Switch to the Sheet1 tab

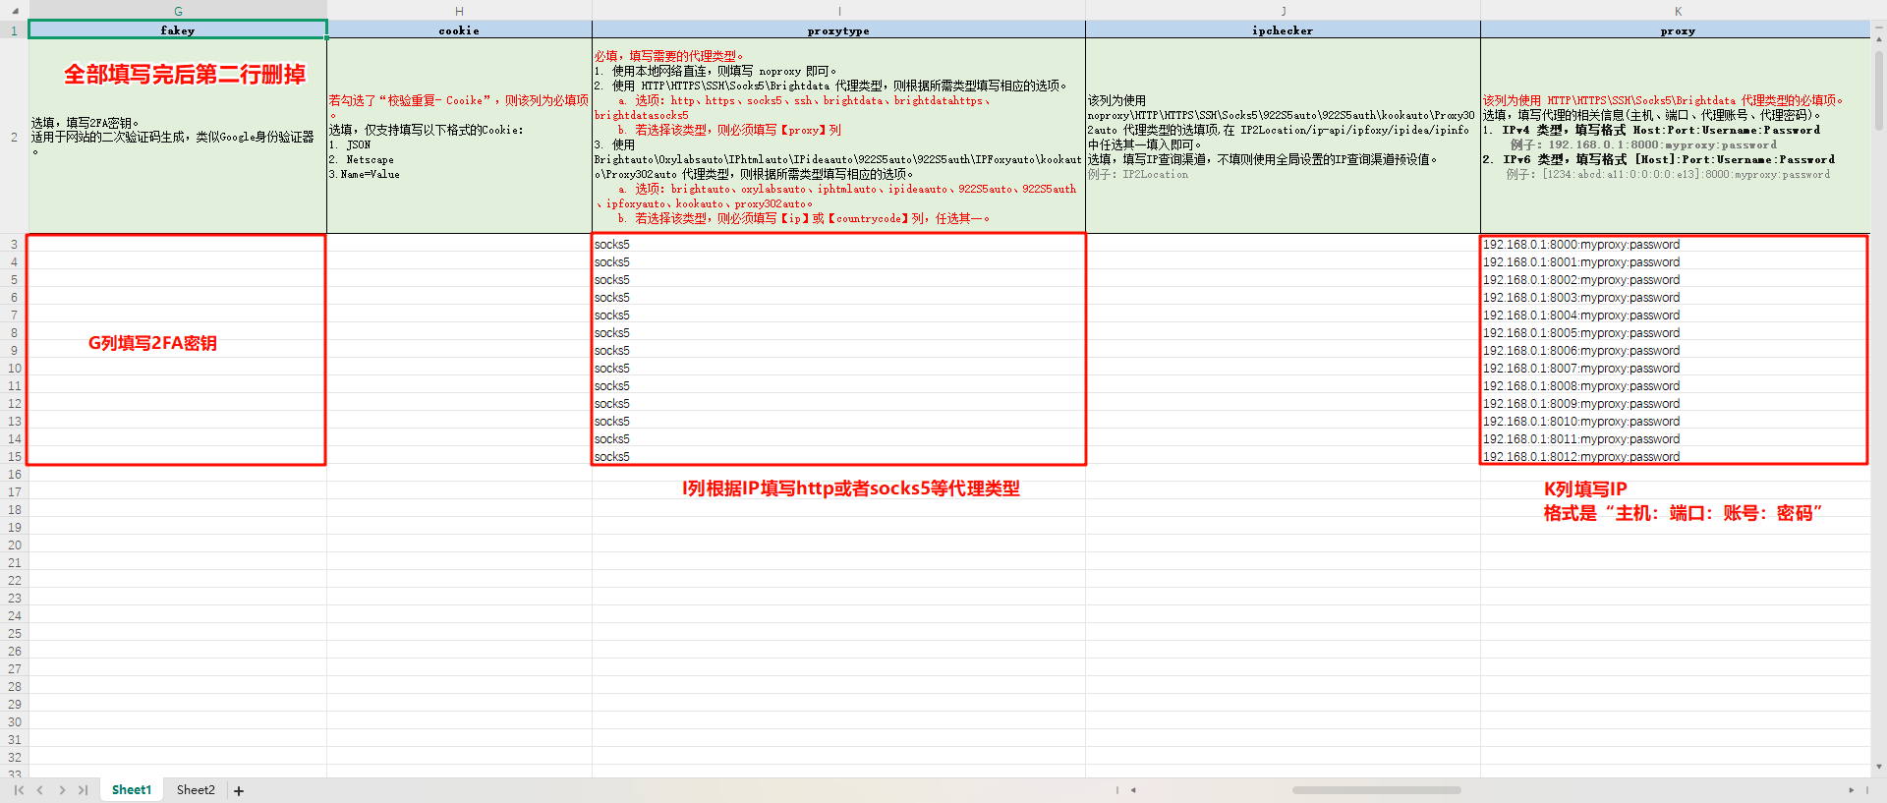coord(132,790)
